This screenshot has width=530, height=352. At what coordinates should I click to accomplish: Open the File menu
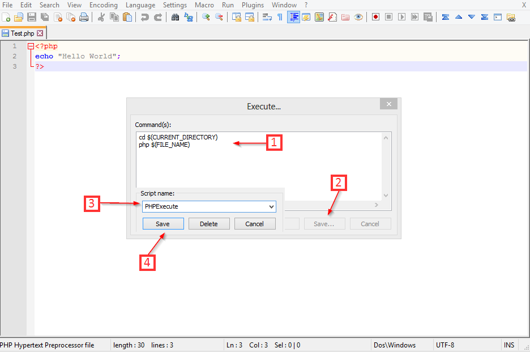[7, 5]
